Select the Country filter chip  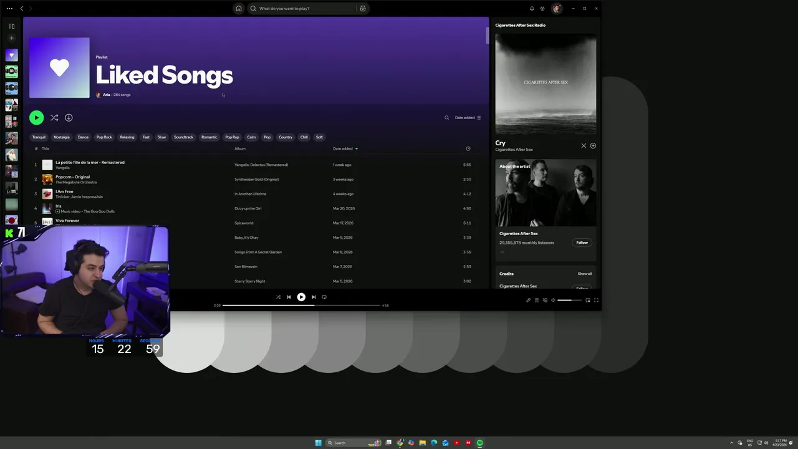pyautogui.click(x=286, y=137)
